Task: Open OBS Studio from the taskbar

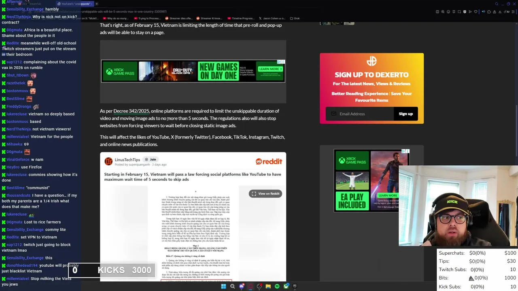Action: (x=259, y=286)
